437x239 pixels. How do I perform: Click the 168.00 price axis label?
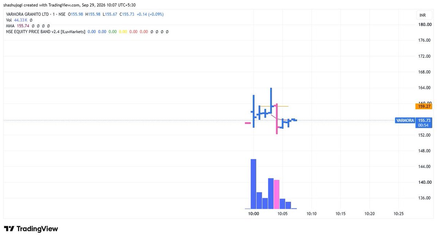tap(425, 72)
